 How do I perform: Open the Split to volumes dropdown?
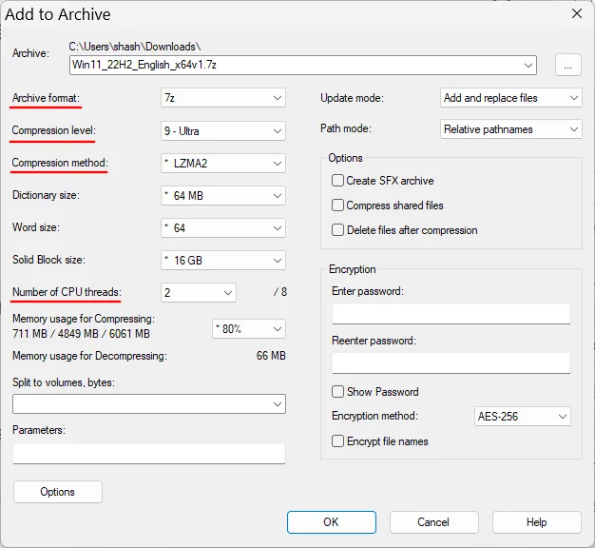(x=149, y=403)
